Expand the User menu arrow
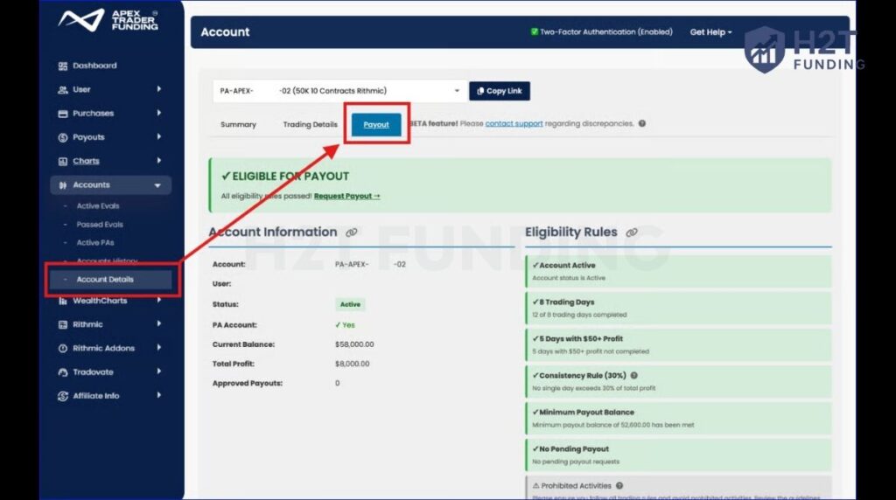Screen dimensions: 896x500 coord(159,89)
